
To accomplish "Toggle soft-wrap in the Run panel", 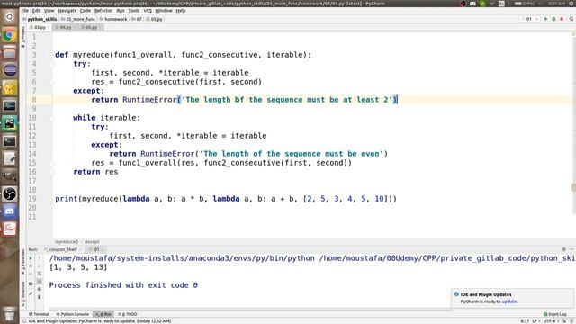I will tap(40, 274).
